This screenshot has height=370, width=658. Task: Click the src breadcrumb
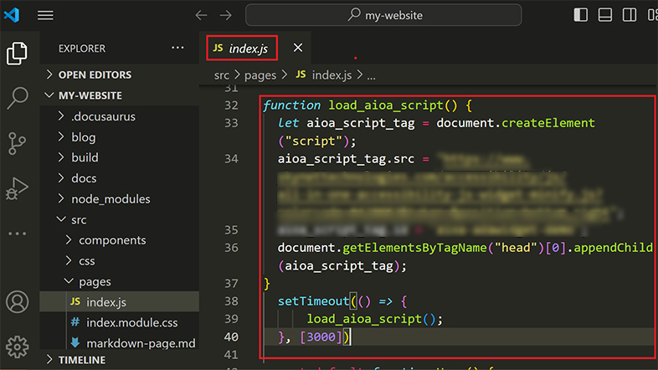(x=222, y=75)
